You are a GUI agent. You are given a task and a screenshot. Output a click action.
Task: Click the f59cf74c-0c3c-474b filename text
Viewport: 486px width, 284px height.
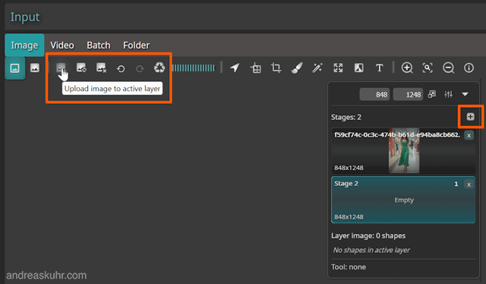(x=397, y=134)
